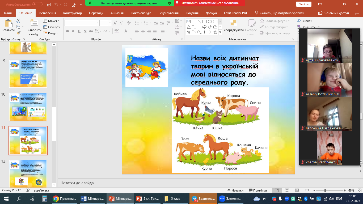Viewport: 363px width, 204px height.
Task: Click the save icon in title bar
Action: 48,4
